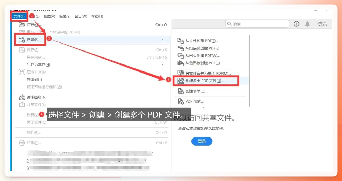Open the 签名(S) menu
This screenshot has width=342, height=181.
pyautogui.click(x=65, y=16)
